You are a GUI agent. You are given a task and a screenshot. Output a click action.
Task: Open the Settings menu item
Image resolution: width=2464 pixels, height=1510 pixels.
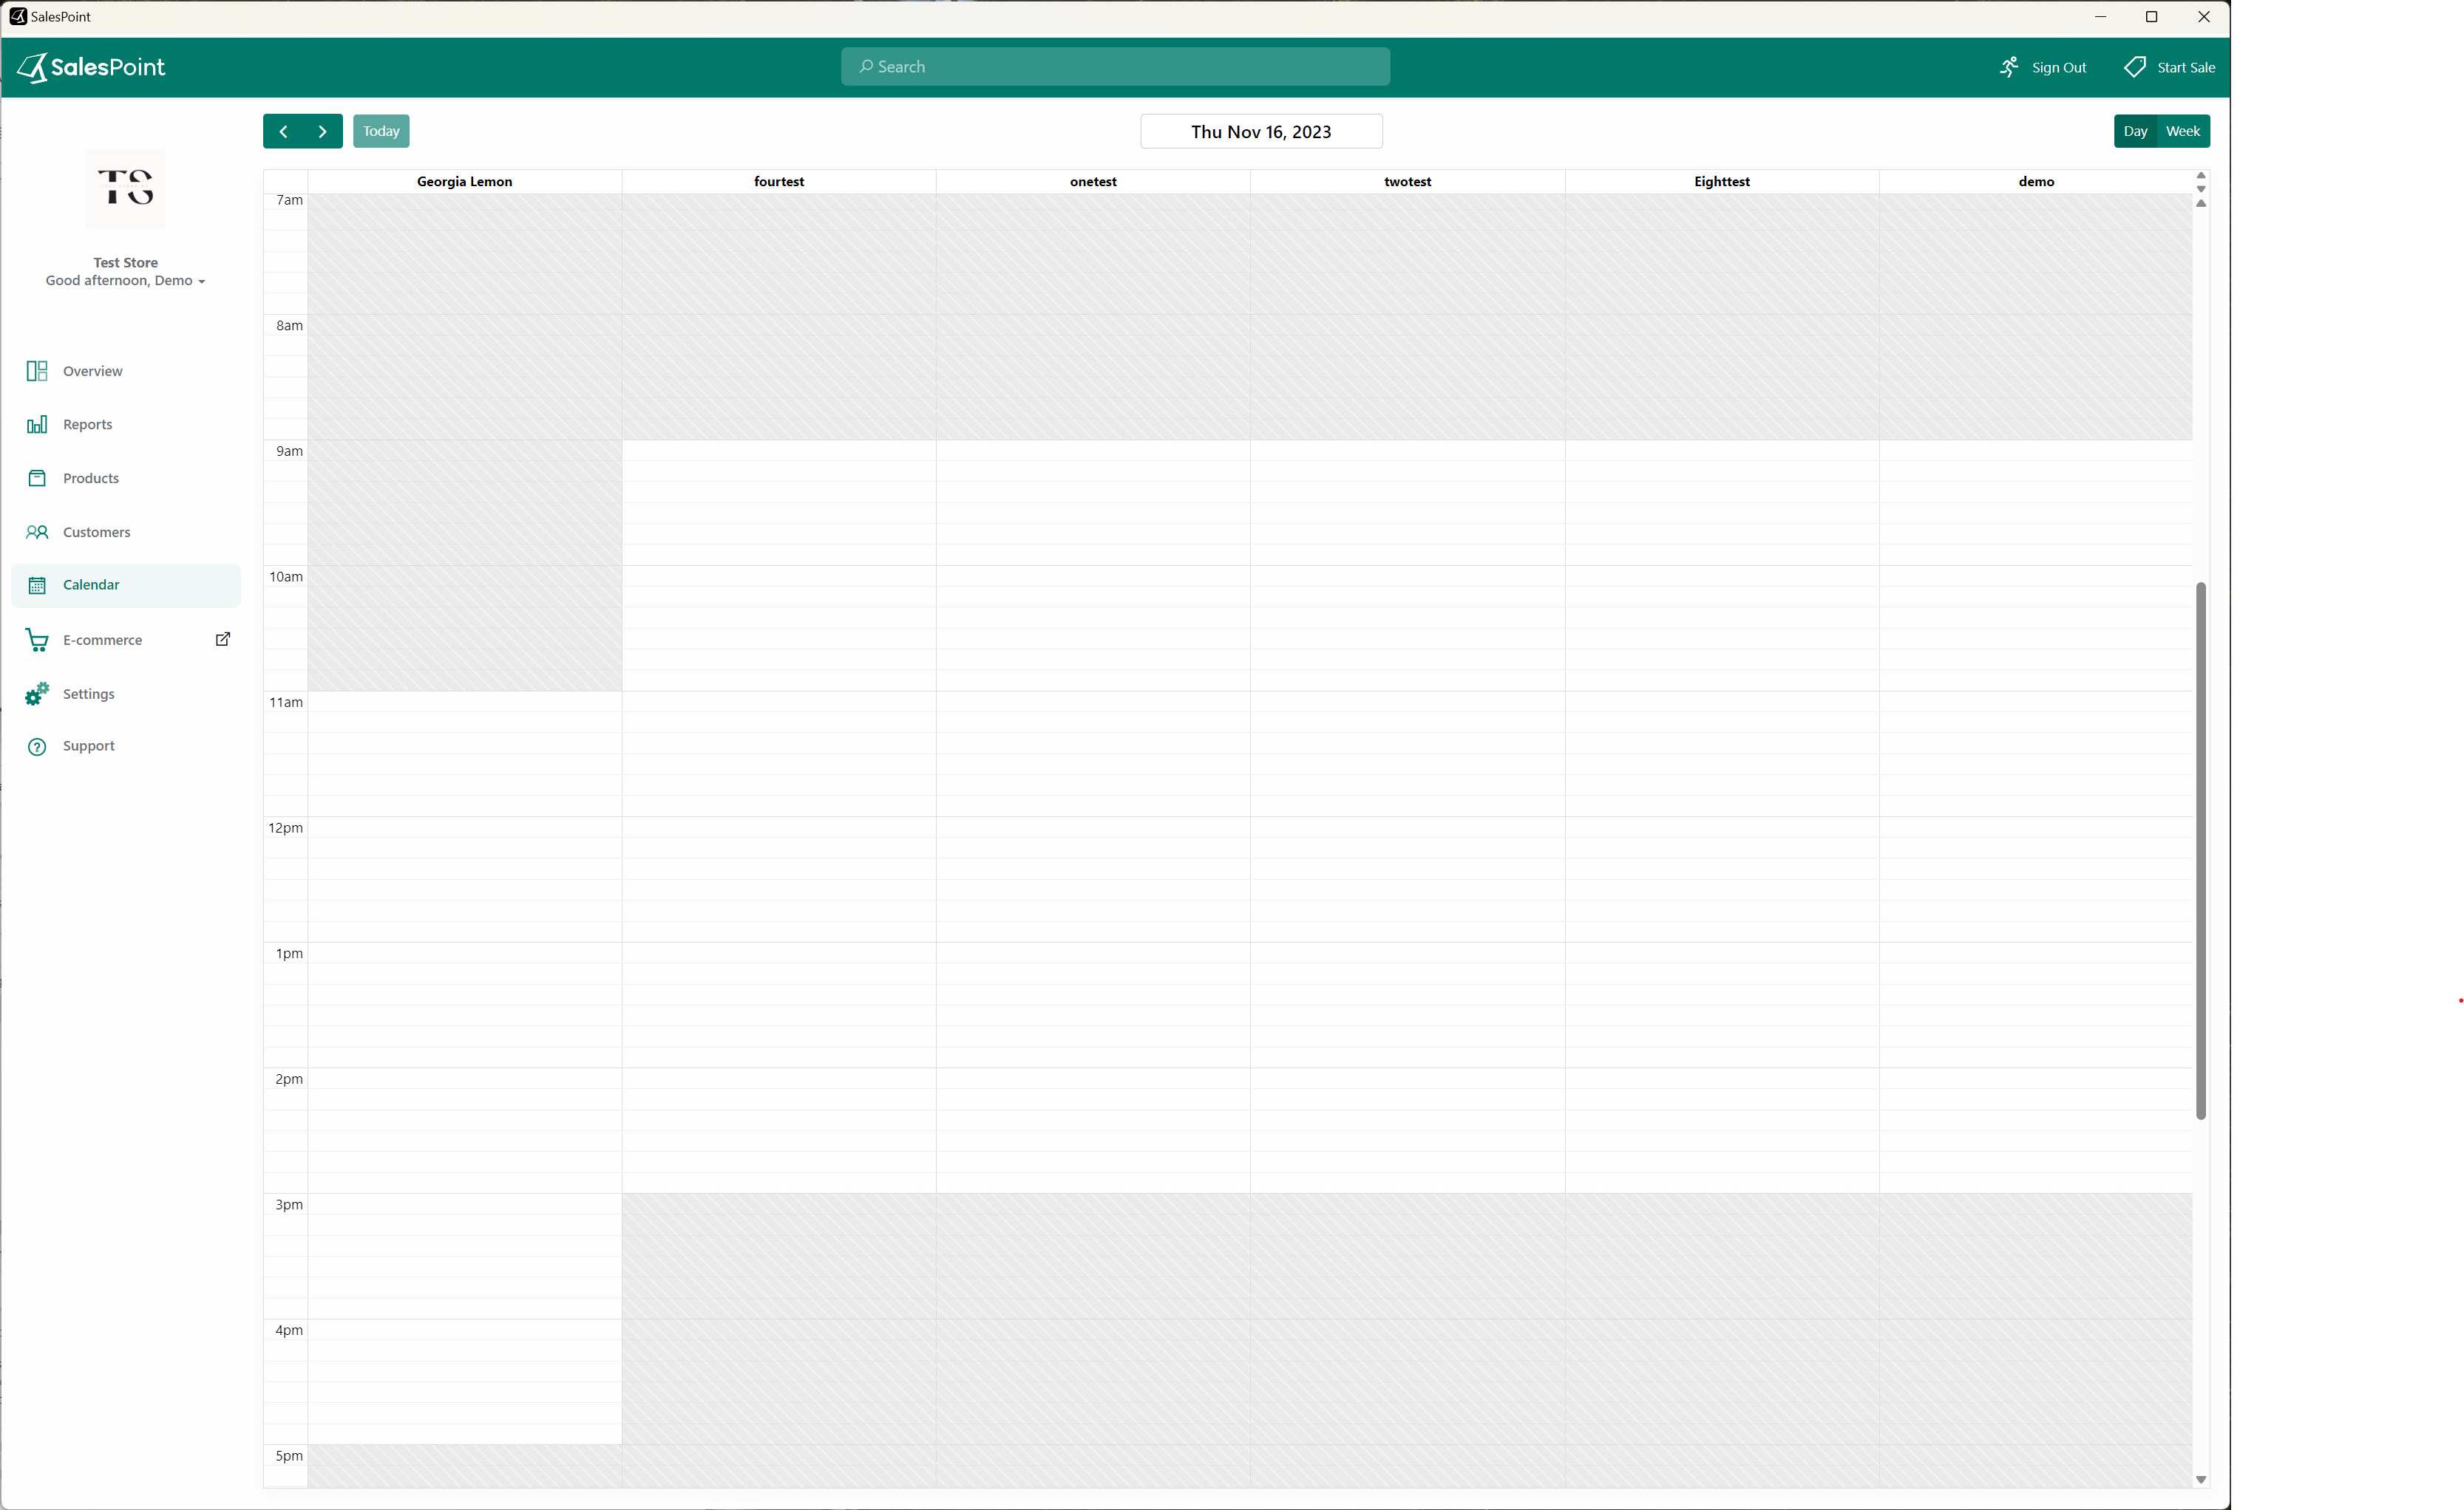pyautogui.click(x=126, y=694)
